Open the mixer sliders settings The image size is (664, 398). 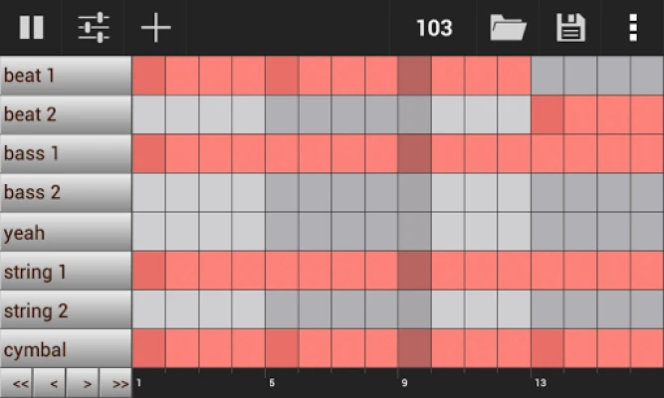(x=94, y=27)
